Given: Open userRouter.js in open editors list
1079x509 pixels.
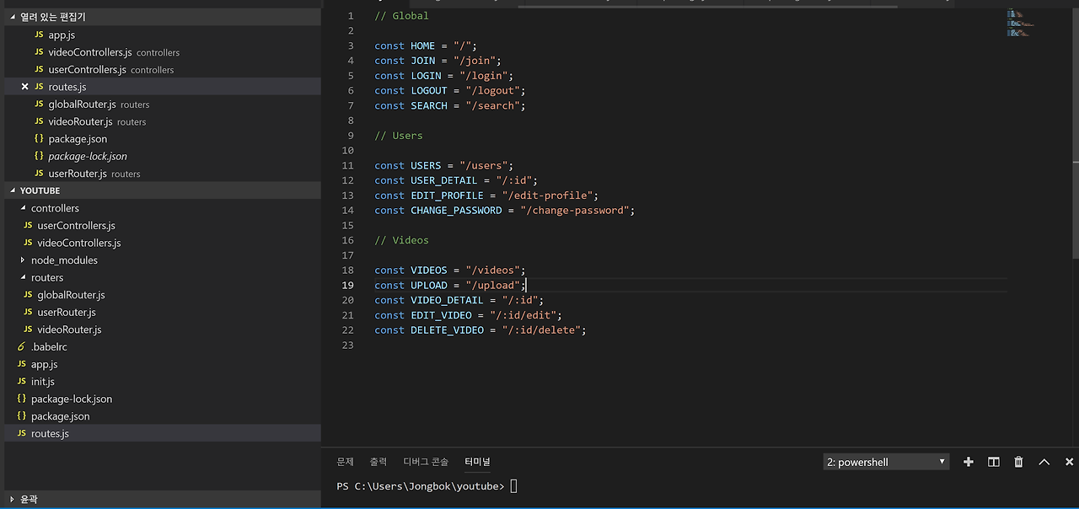Looking at the screenshot, I should click(x=163, y=174).
